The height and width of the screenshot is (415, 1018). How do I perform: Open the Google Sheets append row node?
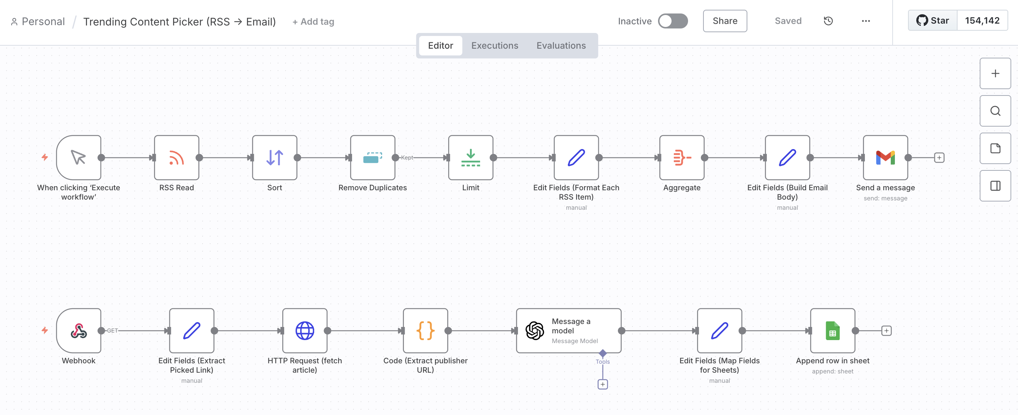832,331
